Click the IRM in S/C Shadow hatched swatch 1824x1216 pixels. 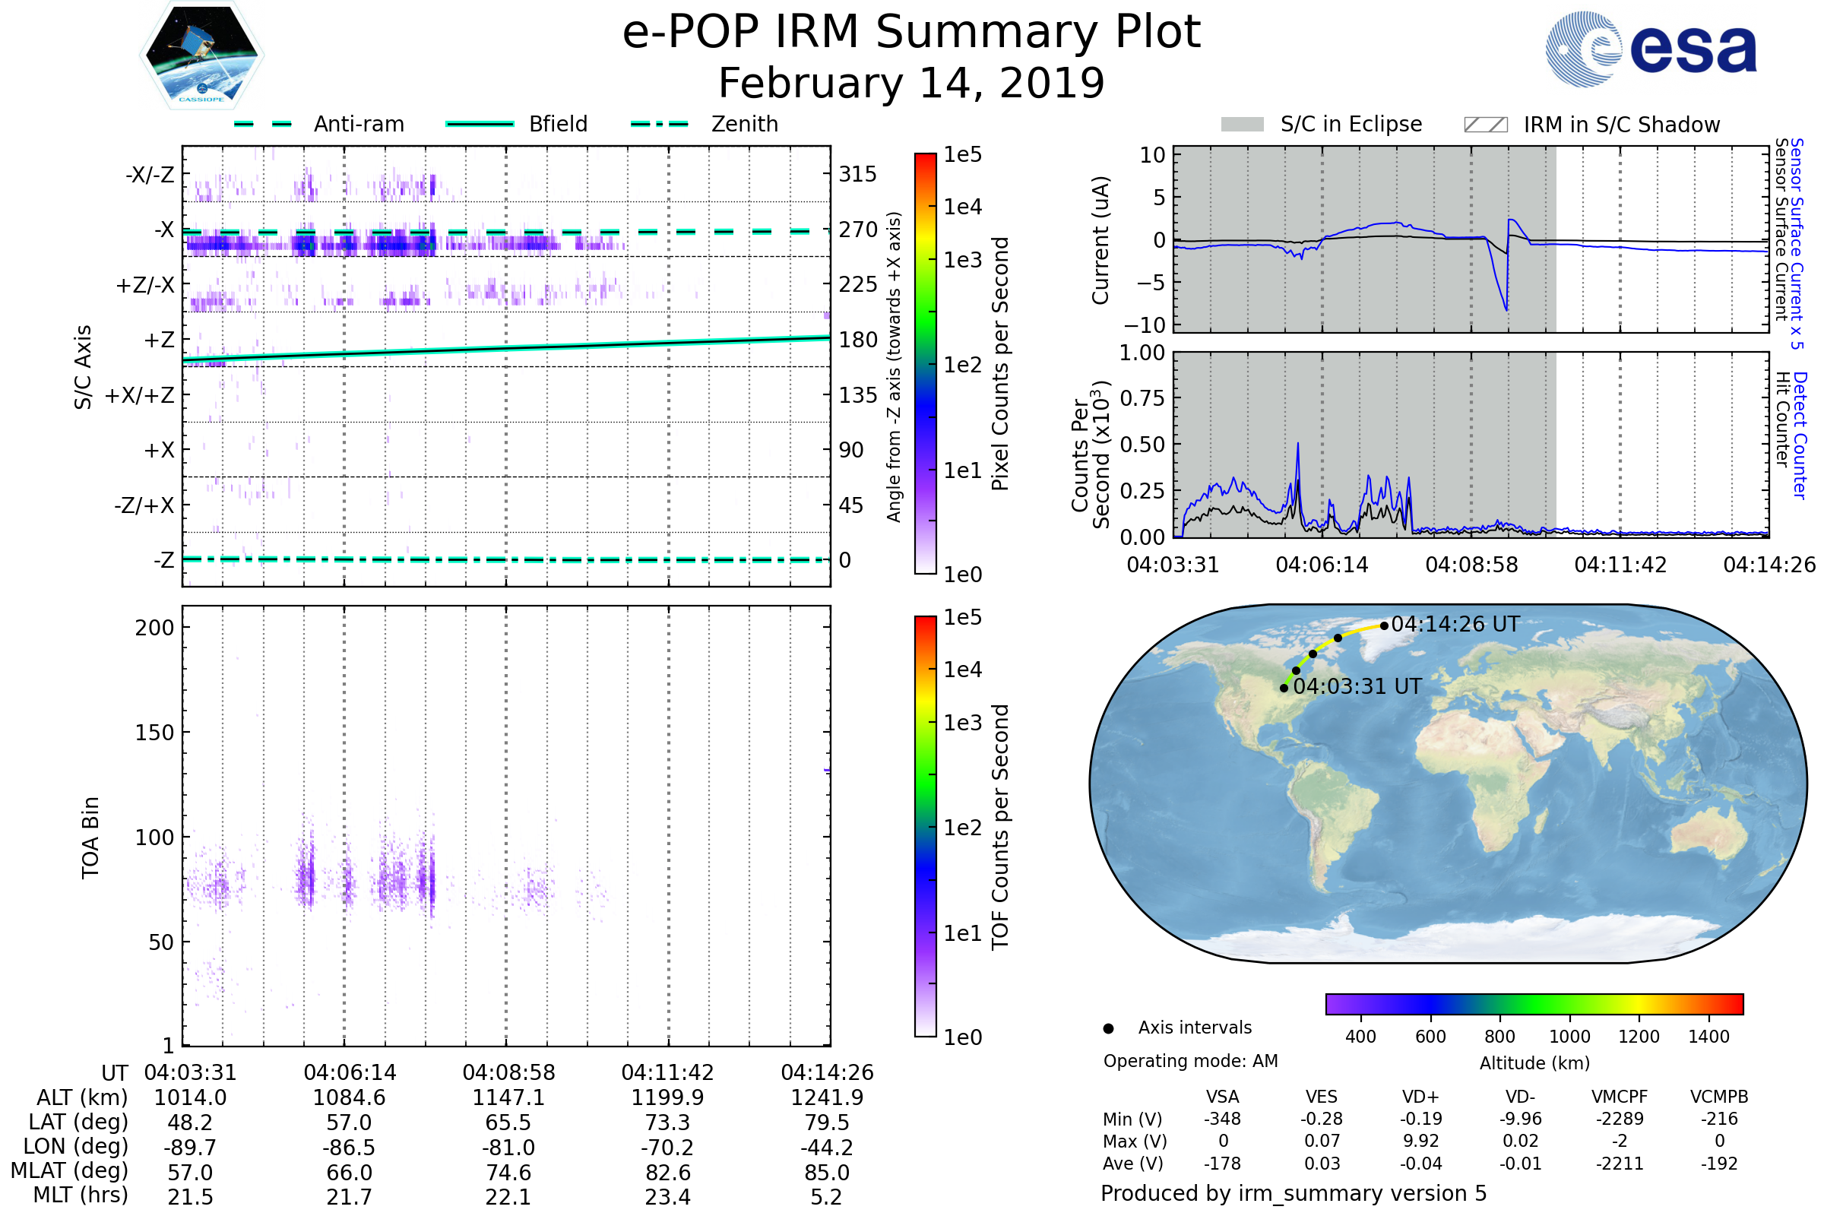[x=1485, y=125]
